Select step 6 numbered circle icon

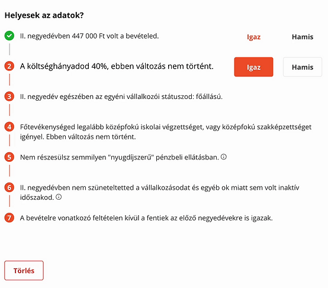click(x=9, y=187)
